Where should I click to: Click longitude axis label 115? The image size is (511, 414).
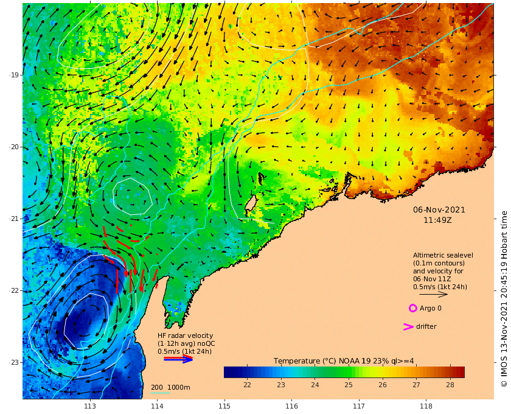point(224,406)
